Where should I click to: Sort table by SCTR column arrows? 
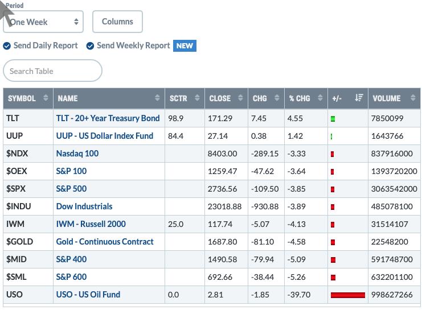pyautogui.click(x=197, y=98)
